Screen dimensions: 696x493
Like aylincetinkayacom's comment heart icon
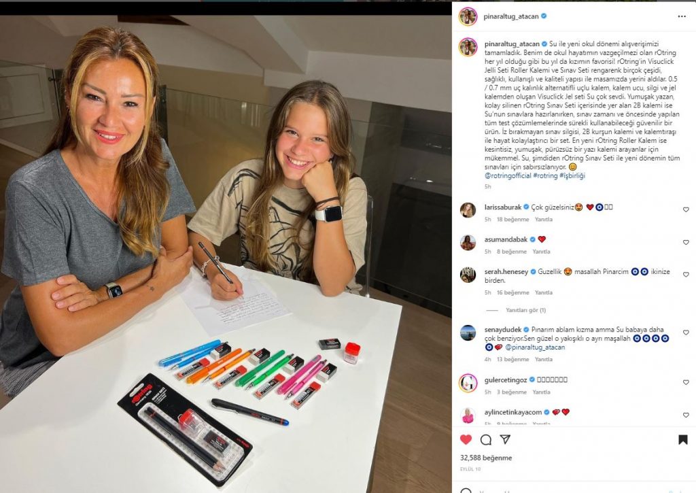[686, 415]
